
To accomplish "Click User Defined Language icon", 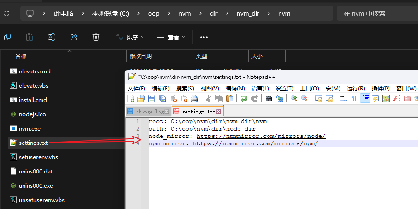I will 376,98.
